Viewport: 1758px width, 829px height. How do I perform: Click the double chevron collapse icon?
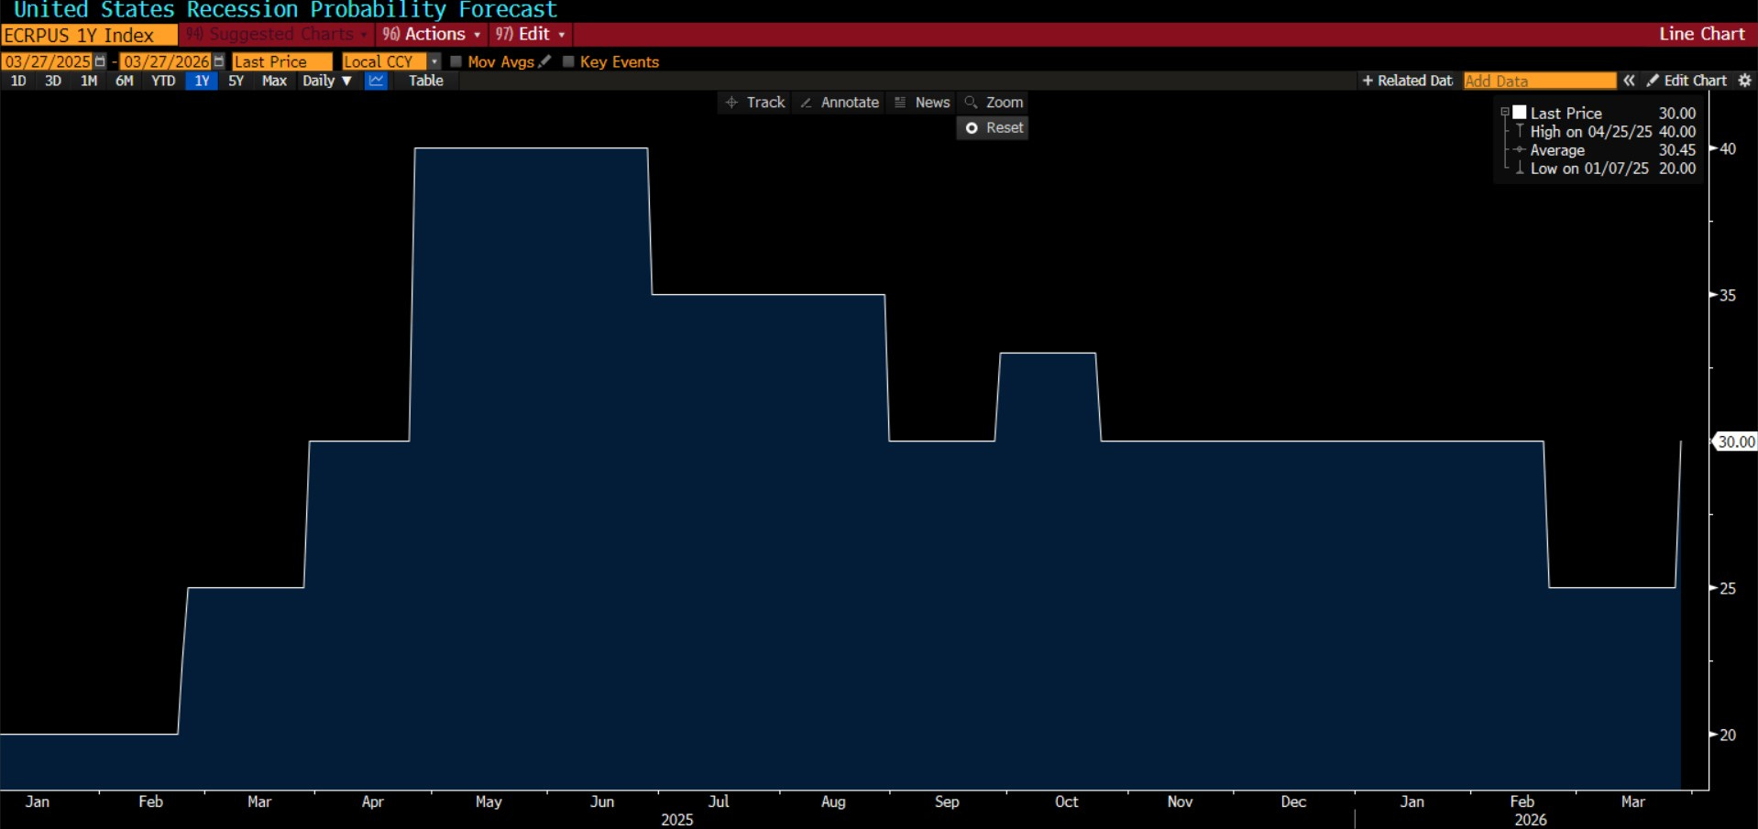coord(1629,81)
